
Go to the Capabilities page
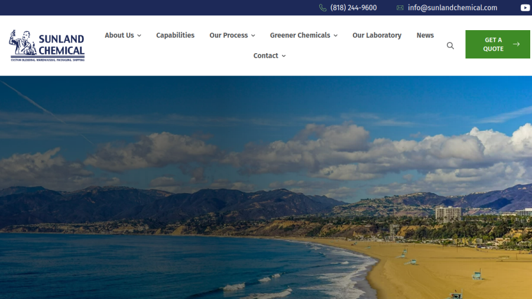[x=175, y=35]
